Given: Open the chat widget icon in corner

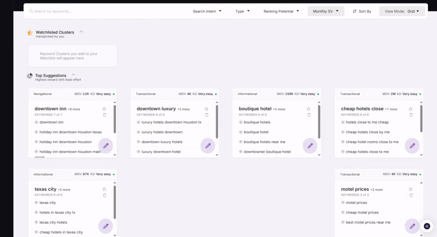Looking at the screenshot, I should (426, 226).
